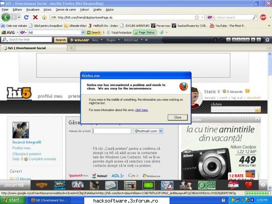272x204 pixels.
Task: Open the HellSoft.Ro - Index bookmark
Action: point(103,26)
